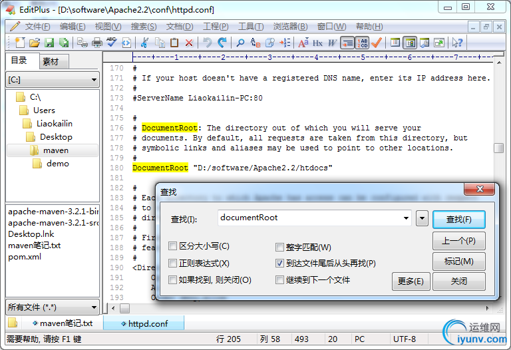
Task: Toggle hex viewer (Hx icon)
Action: [x=317, y=43]
